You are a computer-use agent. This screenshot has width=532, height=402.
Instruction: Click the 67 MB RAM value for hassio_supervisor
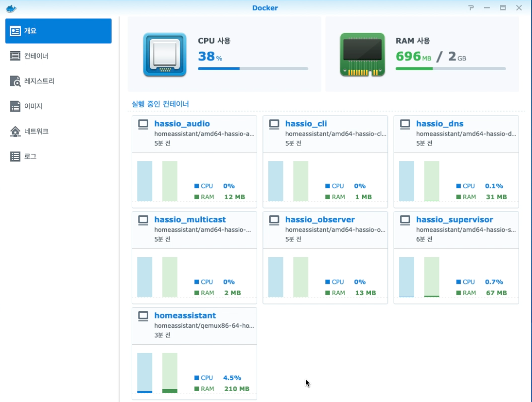point(496,293)
